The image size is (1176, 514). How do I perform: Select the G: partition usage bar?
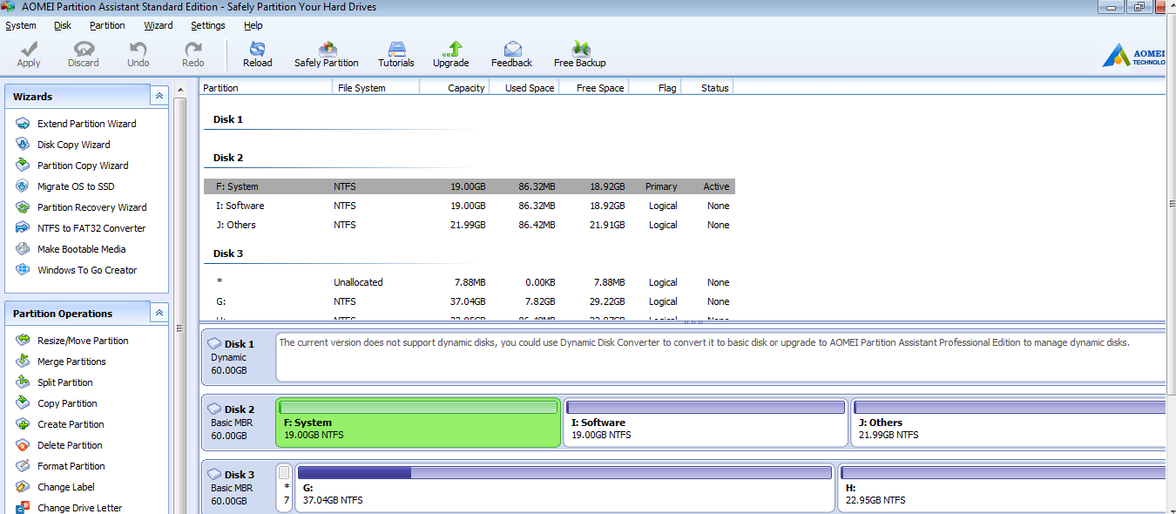coord(564,473)
